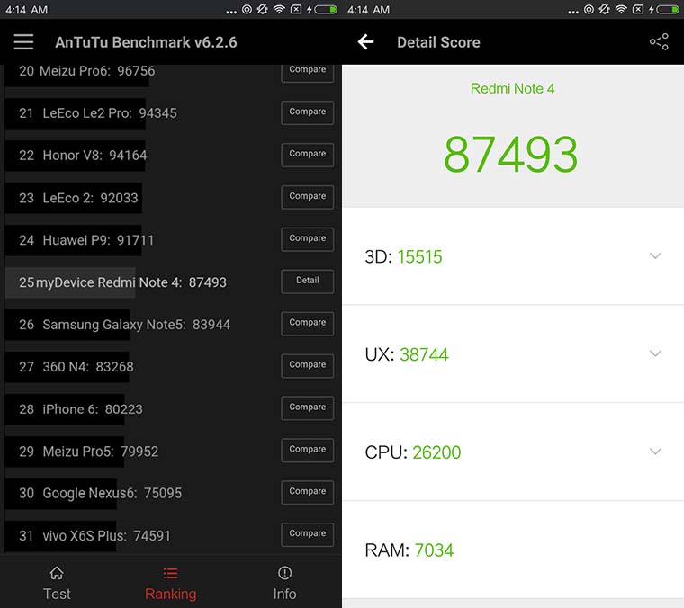
Task: Switch to the Ranking tab
Action: (x=171, y=584)
